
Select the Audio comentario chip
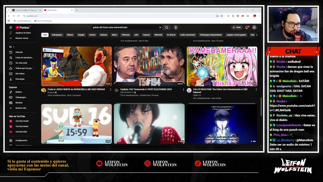point(188,35)
